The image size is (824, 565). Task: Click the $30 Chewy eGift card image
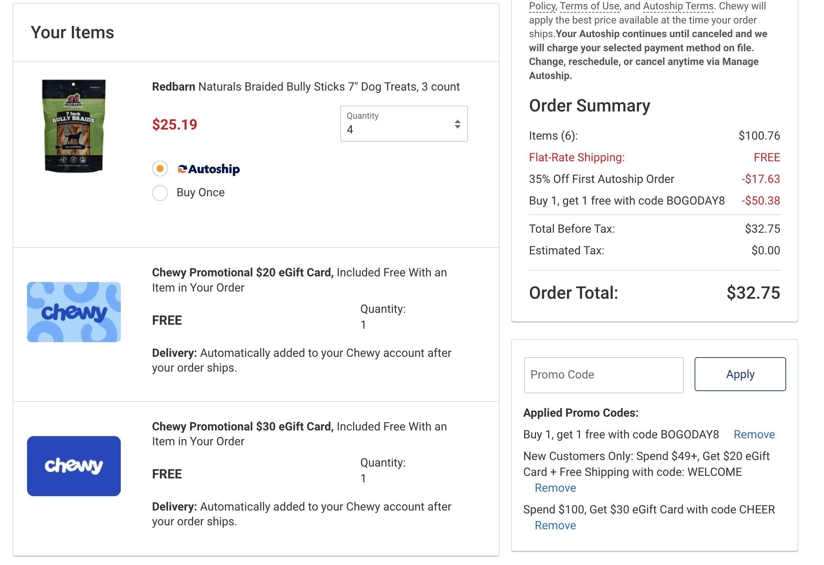[x=73, y=465]
